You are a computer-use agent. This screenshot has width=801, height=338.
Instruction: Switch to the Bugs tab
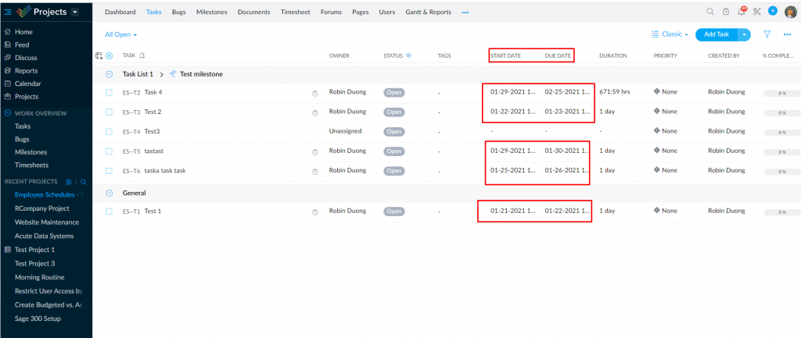tap(179, 12)
